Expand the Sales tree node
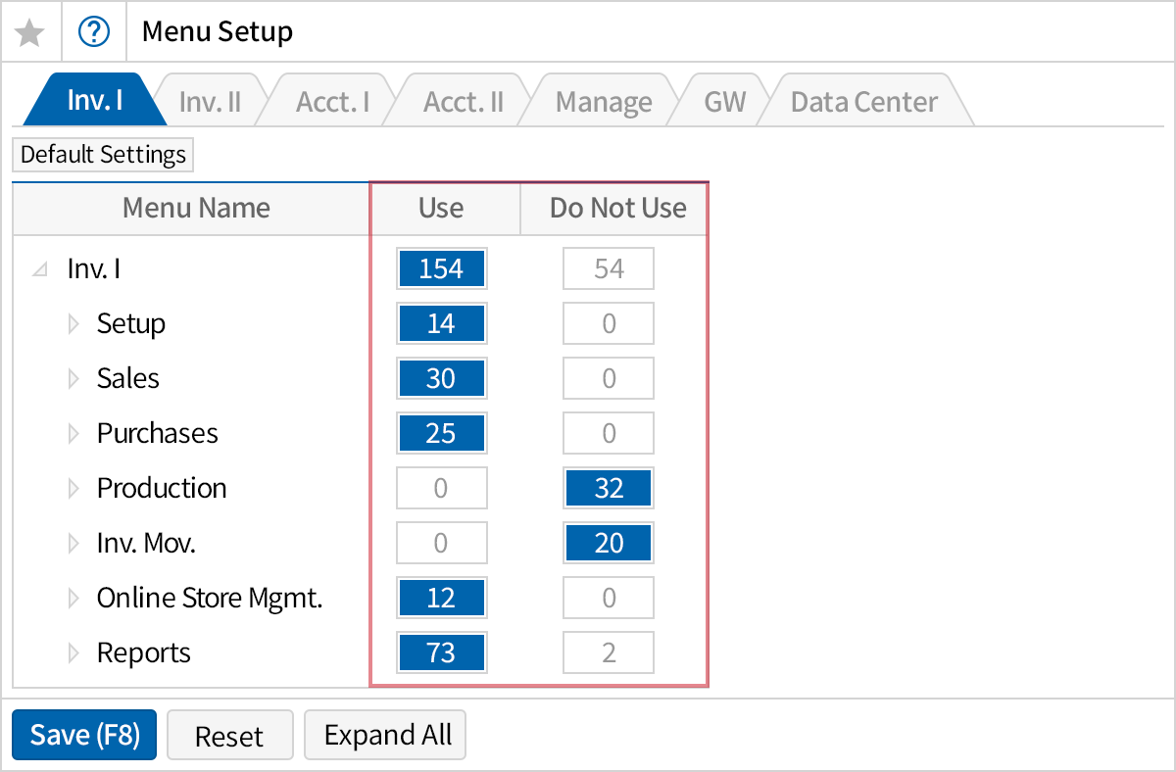Image resolution: width=1176 pixels, height=772 pixels. pos(74,378)
